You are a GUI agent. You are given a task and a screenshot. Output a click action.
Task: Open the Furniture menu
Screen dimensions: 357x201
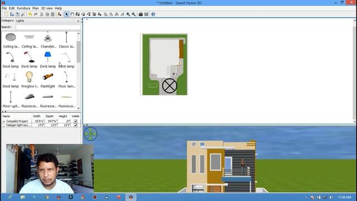point(23,8)
